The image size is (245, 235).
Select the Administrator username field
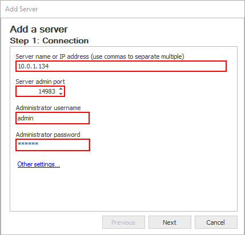point(53,118)
